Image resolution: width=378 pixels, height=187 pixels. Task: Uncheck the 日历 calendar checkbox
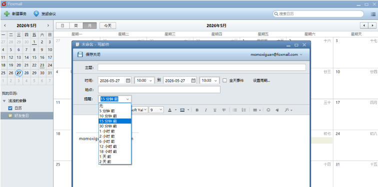point(10,108)
